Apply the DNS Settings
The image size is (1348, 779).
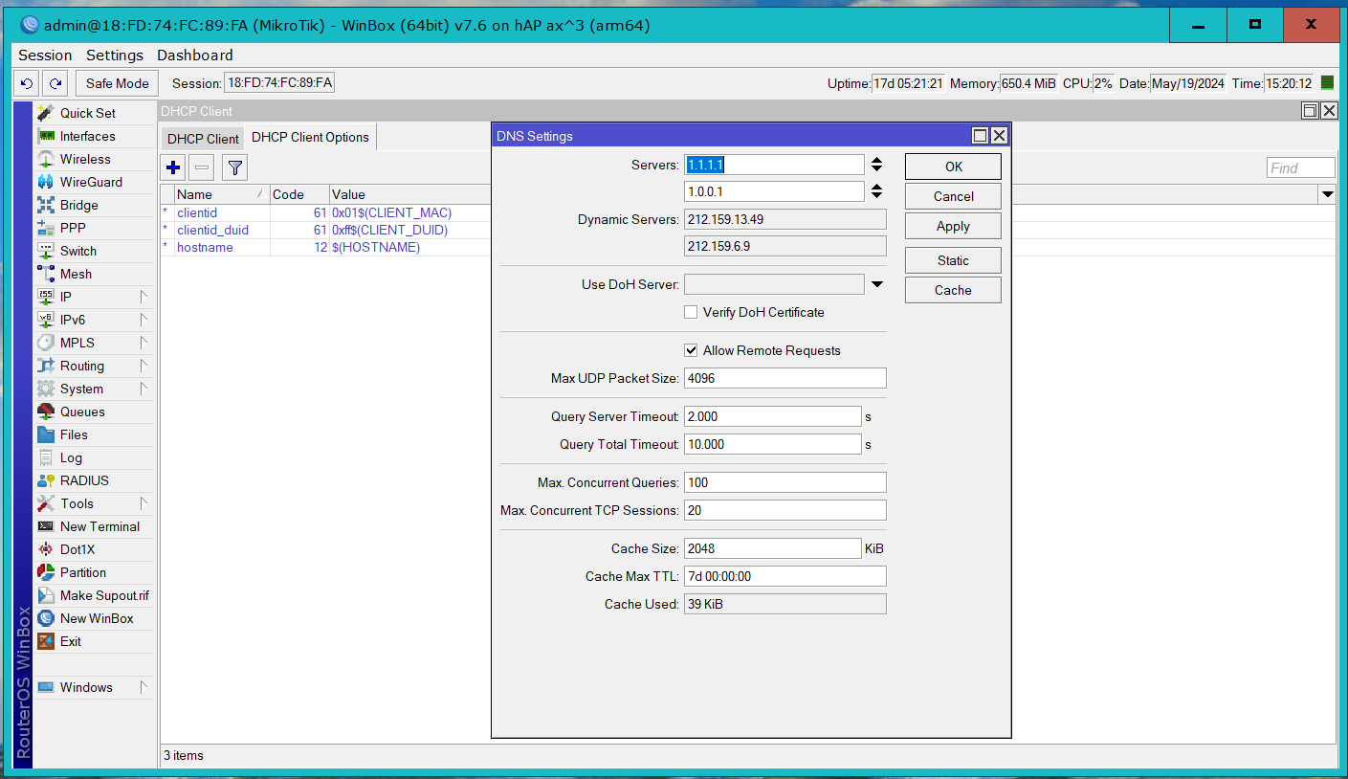tap(952, 225)
